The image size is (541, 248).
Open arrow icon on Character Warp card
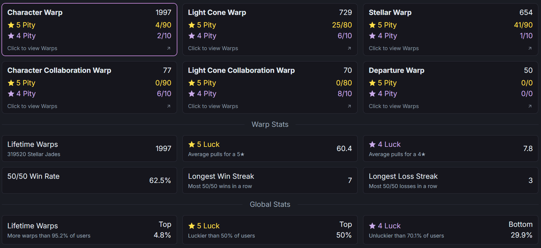[169, 48]
